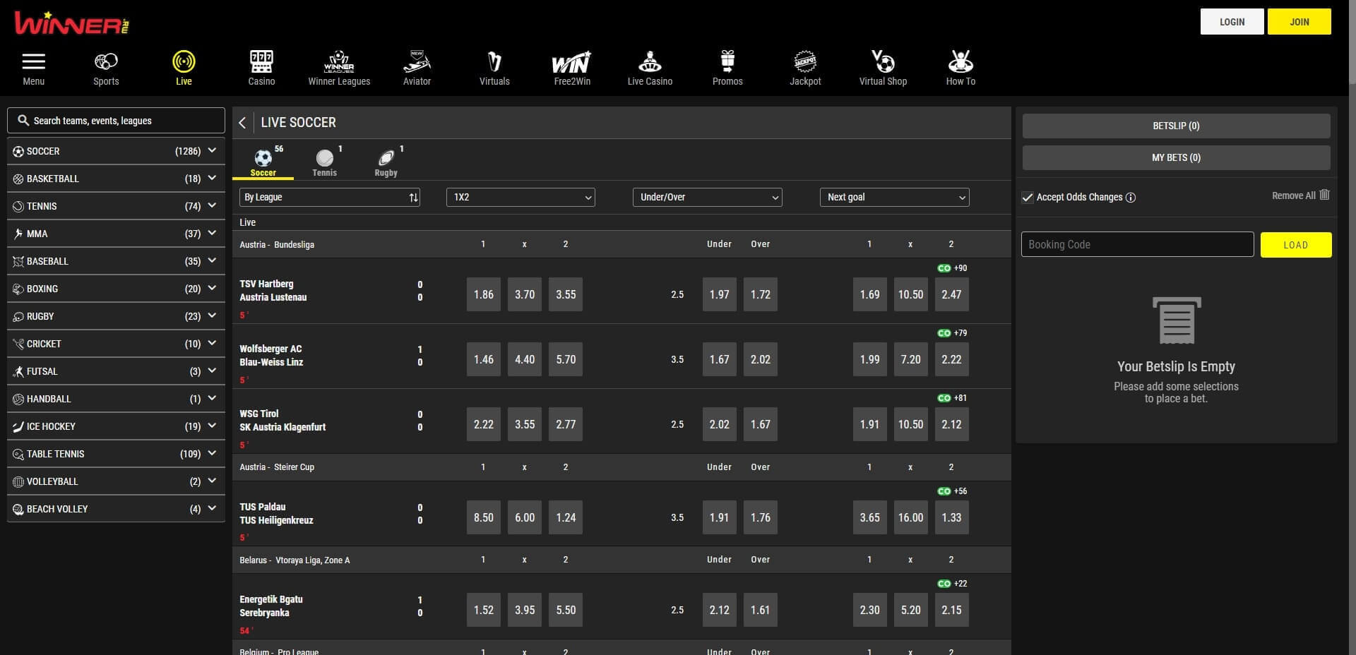Screen dimensions: 1356x655
Task: Collapse the SOCCER category in the sidebar
Action: [x=211, y=150]
